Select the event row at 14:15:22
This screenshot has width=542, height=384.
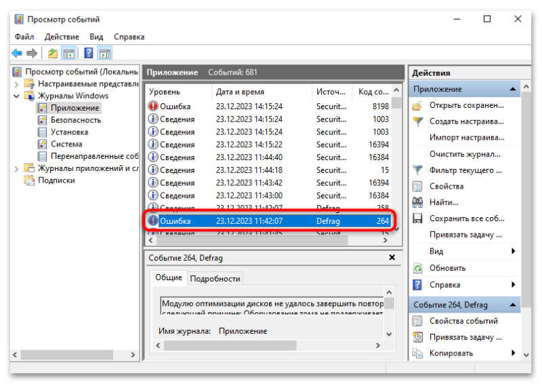point(268,145)
